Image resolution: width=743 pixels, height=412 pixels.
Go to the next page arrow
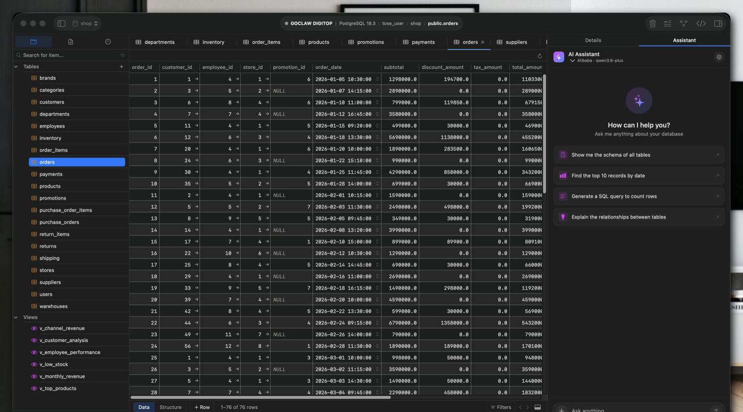pyautogui.click(x=528, y=407)
